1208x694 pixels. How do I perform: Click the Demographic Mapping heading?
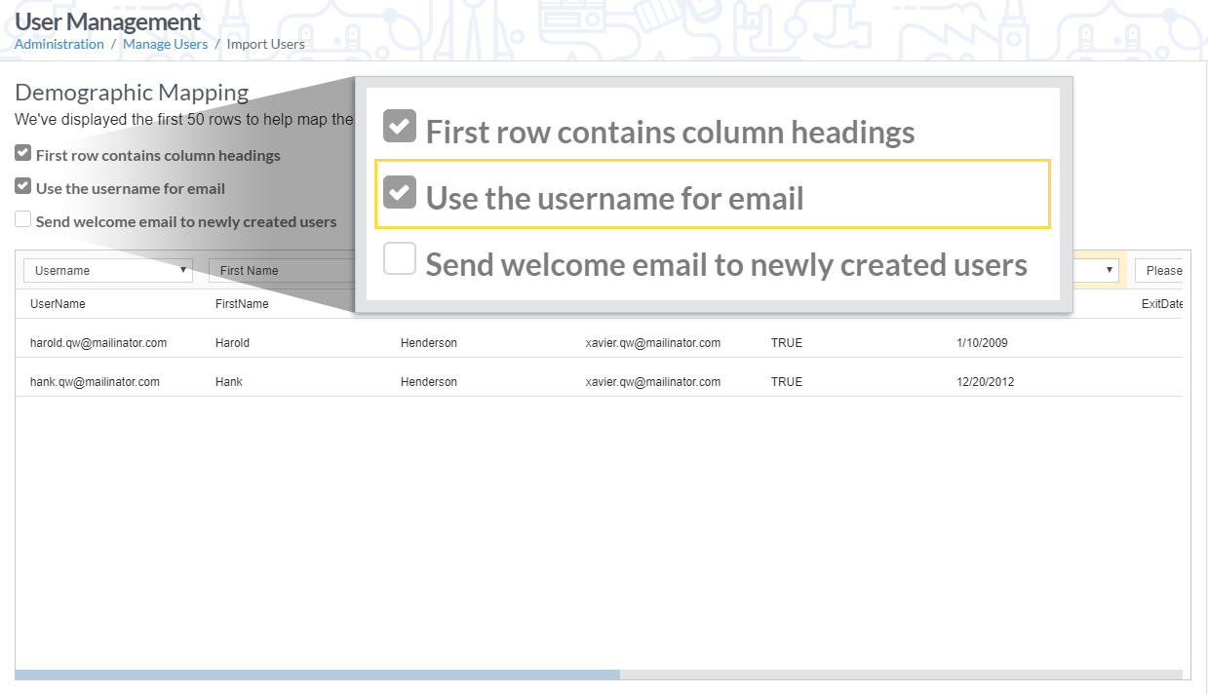pos(132,93)
